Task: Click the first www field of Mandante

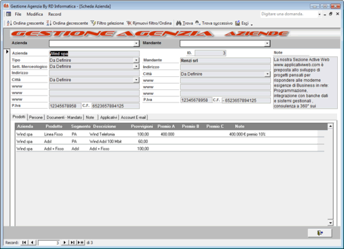Action: coord(226,80)
